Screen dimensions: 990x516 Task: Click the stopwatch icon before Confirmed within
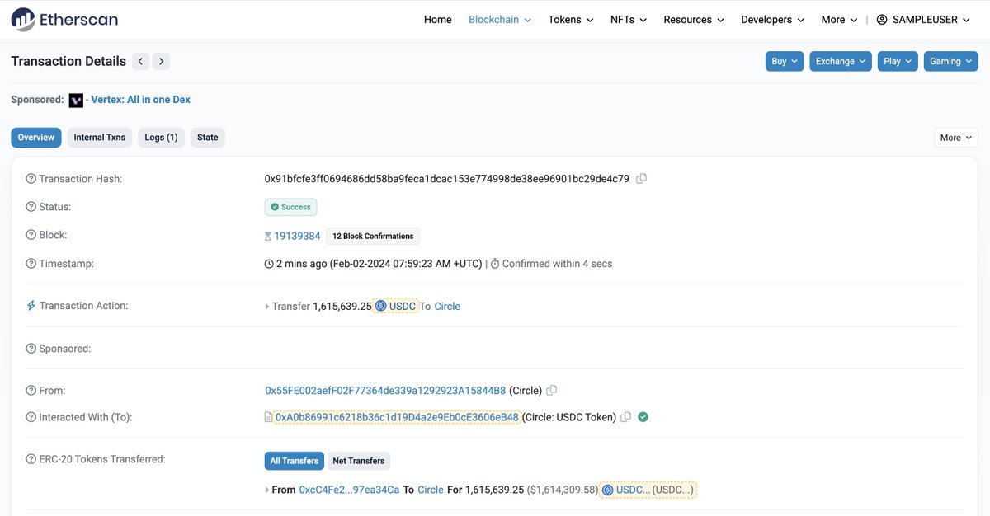pyautogui.click(x=495, y=264)
